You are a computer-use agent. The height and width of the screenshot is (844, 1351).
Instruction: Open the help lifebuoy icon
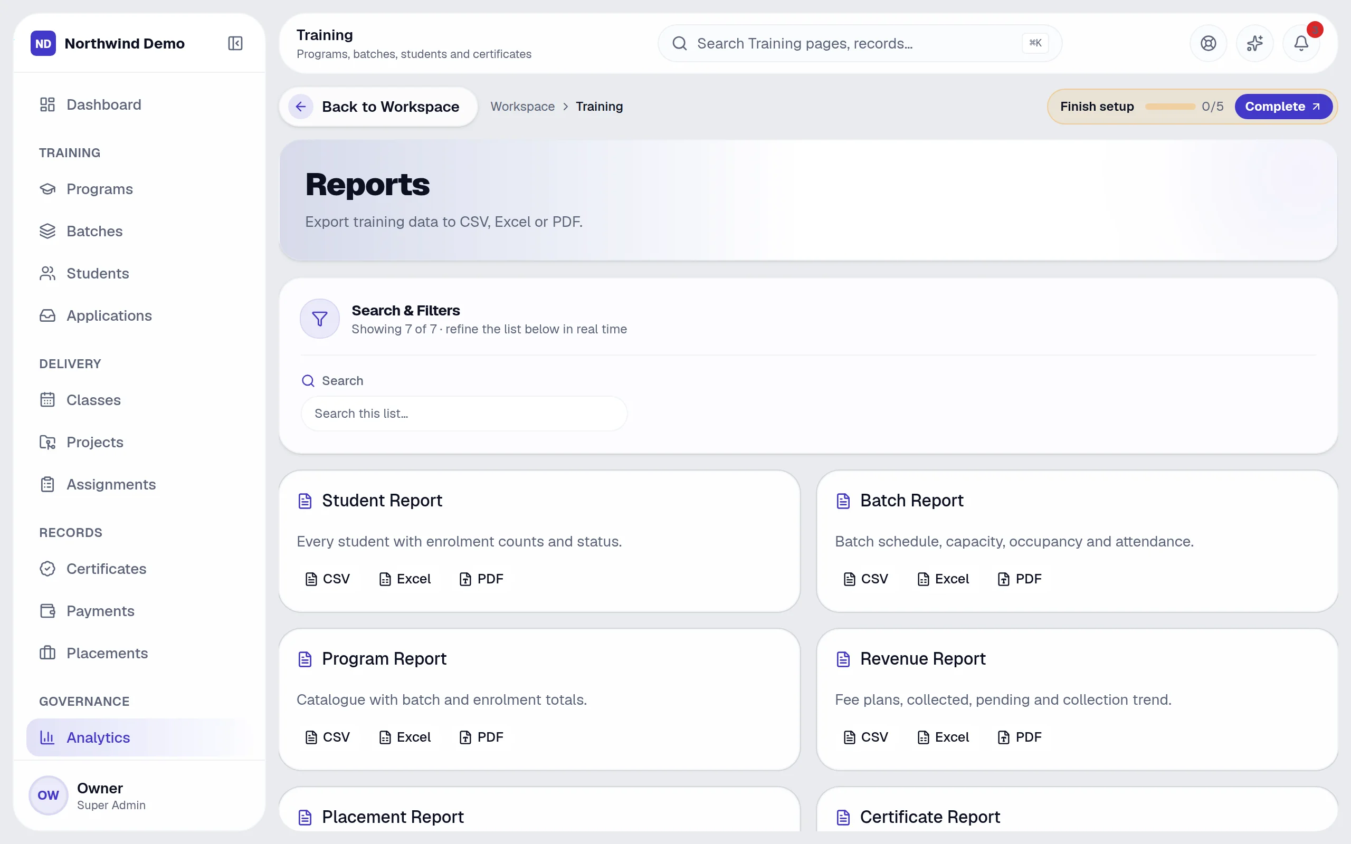[x=1208, y=43]
